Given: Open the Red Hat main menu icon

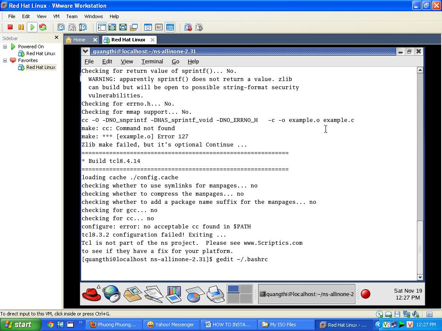Looking at the screenshot, I should click(x=91, y=294).
